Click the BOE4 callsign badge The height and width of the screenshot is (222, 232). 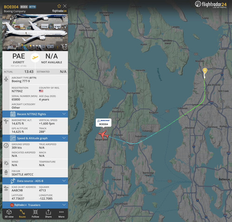(x=24, y=7)
